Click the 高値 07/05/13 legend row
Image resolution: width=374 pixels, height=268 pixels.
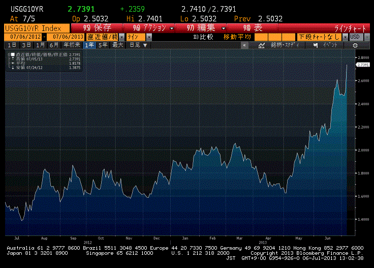pyautogui.click(x=45, y=58)
